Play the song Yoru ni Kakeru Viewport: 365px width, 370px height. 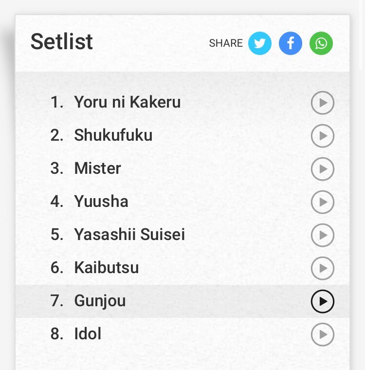pos(323,103)
